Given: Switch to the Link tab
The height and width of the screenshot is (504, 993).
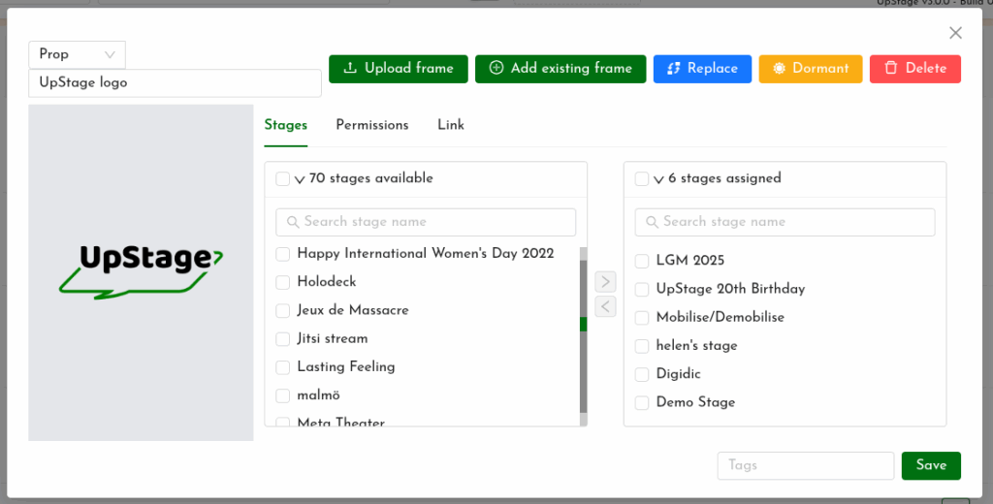Looking at the screenshot, I should pyautogui.click(x=450, y=125).
